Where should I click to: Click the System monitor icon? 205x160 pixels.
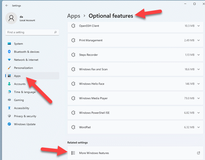9,44
